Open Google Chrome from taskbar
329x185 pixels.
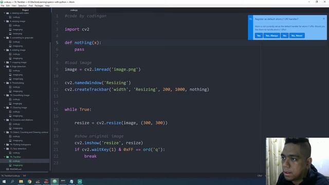[29, 181]
